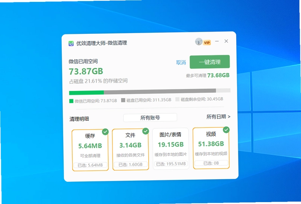Screen dimensions: 301x204
Task: Click the app logo icon in title bar
Action: (x=71, y=44)
